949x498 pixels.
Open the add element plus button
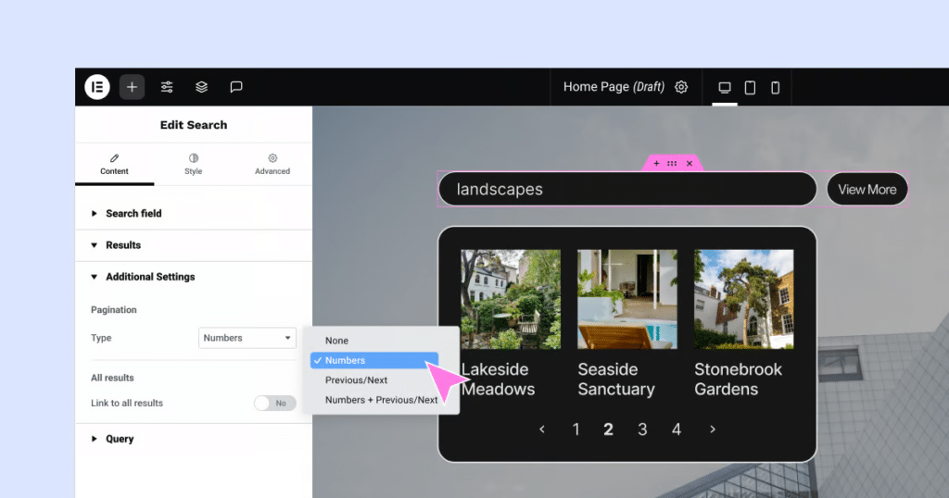point(132,87)
